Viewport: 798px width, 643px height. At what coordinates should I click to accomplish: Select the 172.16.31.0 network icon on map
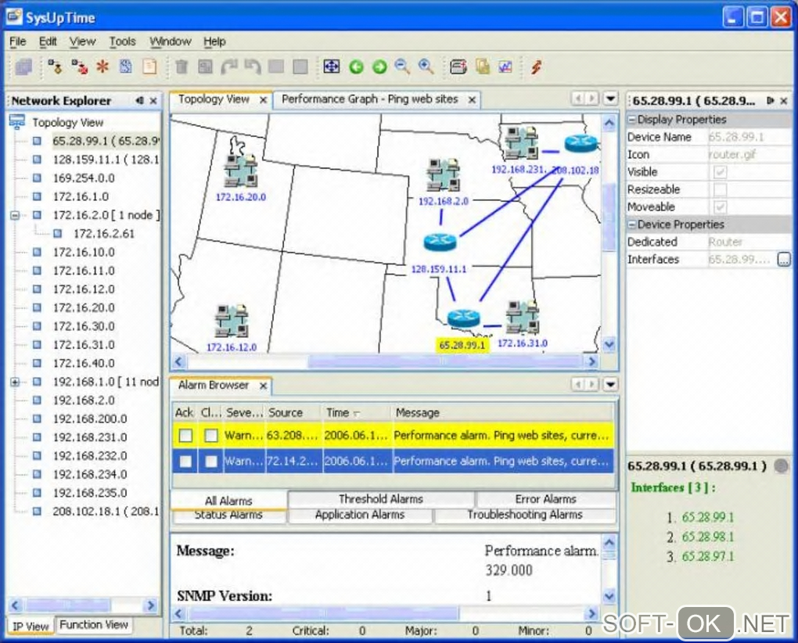[523, 318]
